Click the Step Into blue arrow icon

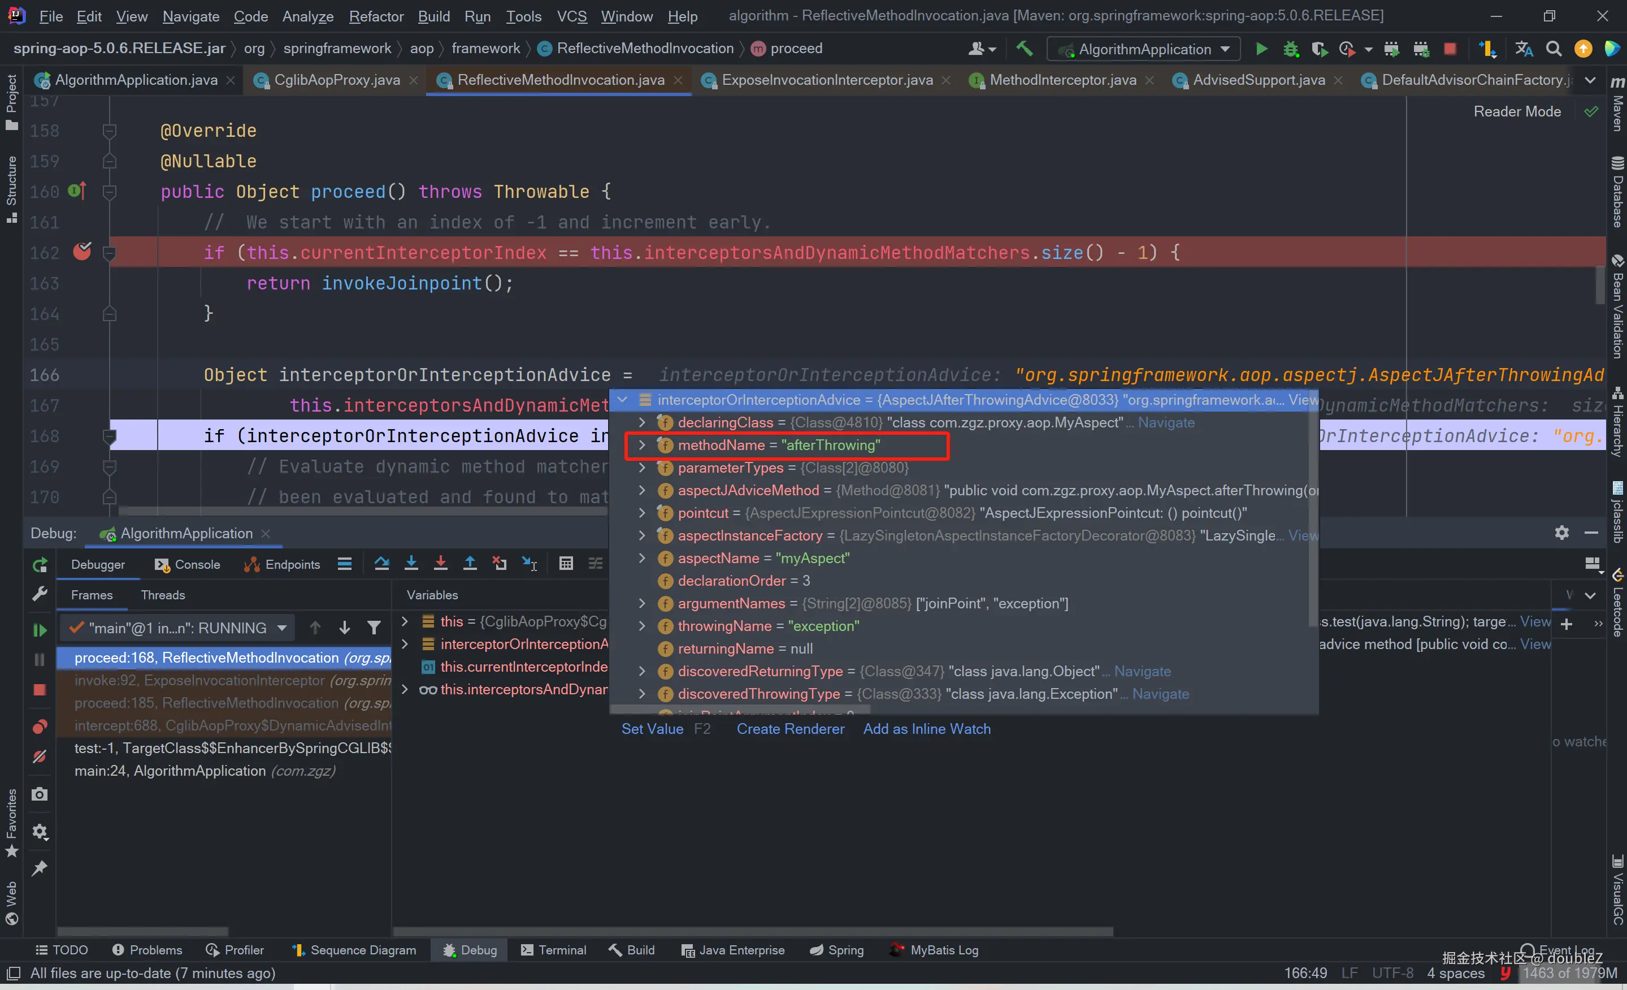pos(411,563)
